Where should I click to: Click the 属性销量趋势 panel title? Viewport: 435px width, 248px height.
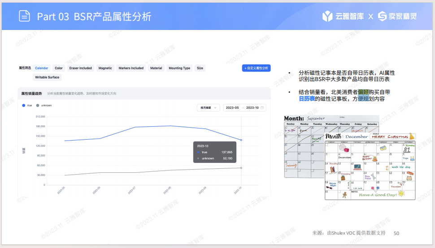click(32, 94)
